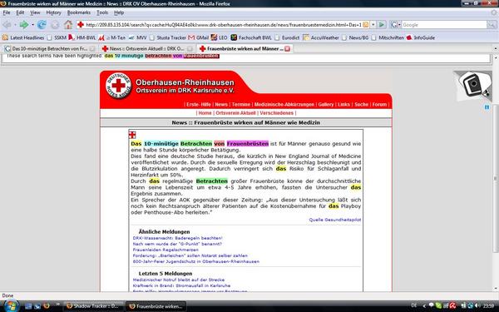
Task: Open the Fachschaft BWL bookmark
Action: [251, 37]
